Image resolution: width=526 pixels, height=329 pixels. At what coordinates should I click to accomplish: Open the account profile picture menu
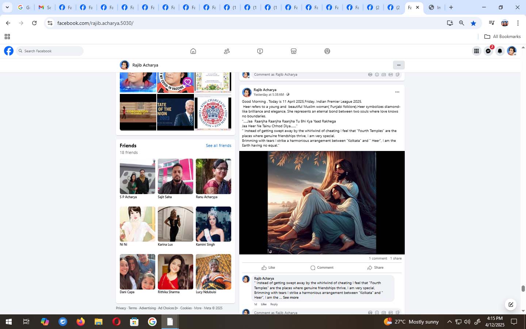tap(512, 51)
